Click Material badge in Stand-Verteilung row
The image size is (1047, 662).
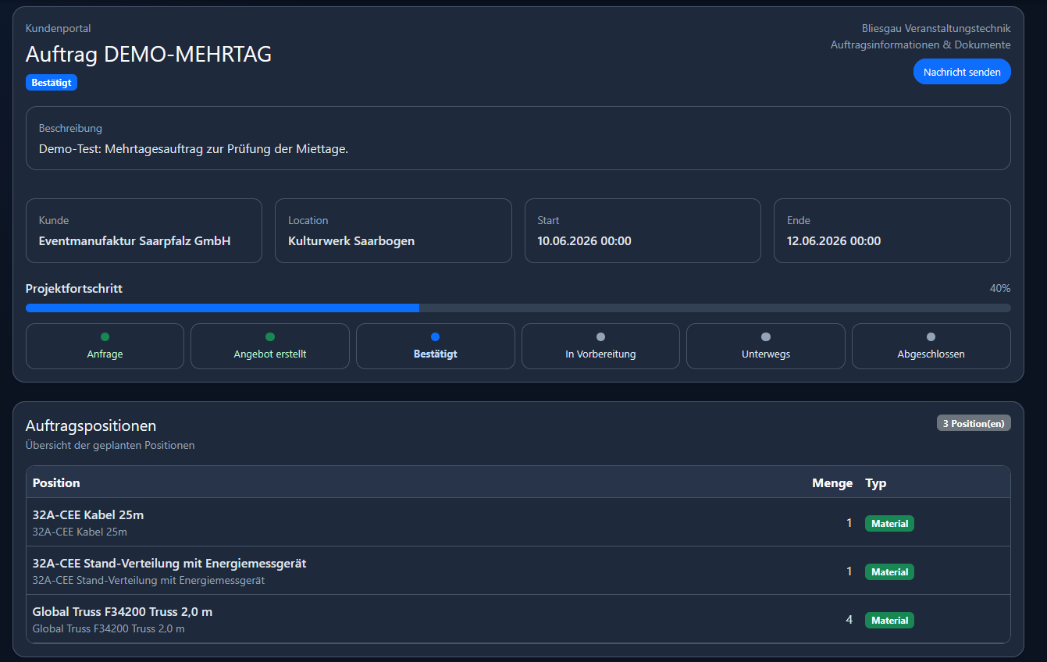(x=889, y=572)
